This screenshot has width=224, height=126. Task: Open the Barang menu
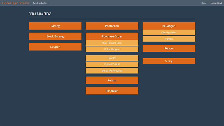click(x=55, y=26)
